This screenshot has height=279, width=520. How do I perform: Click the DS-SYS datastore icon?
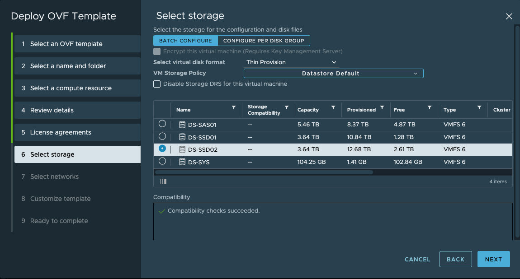coord(182,162)
